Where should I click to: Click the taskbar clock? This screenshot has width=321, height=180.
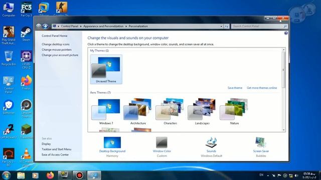click(x=309, y=175)
